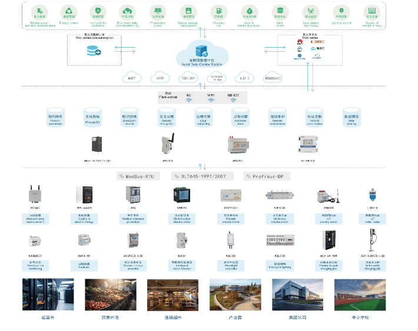Click the Breakpoint resume cylinder
418x331 pixels.
pyautogui.click(x=130, y=117)
